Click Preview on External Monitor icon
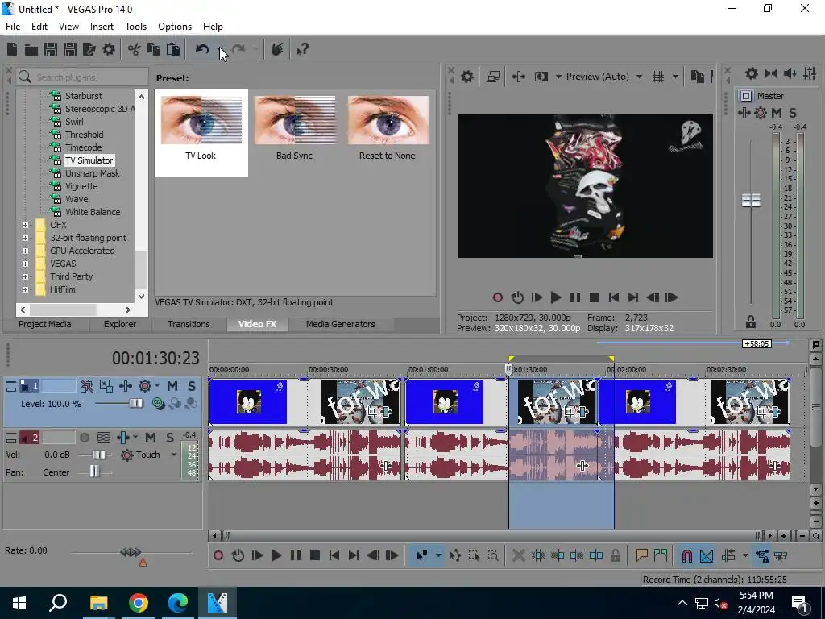Screen dimensions: 825x619 (x=493, y=77)
